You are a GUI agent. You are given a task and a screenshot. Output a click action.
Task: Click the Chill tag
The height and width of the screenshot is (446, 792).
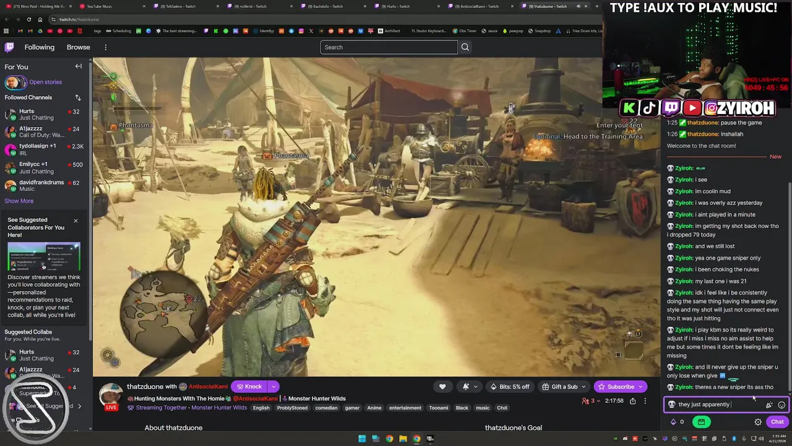(502, 408)
